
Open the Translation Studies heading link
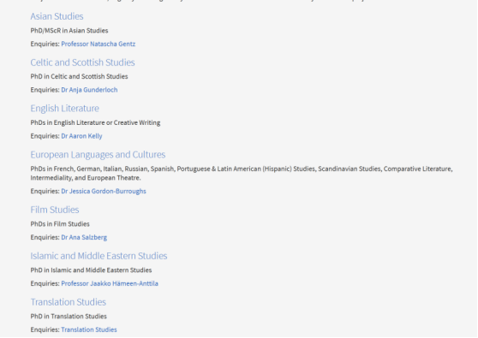(69, 302)
